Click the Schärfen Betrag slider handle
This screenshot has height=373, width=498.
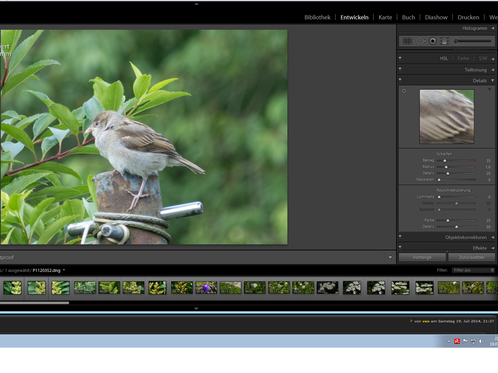pos(445,160)
